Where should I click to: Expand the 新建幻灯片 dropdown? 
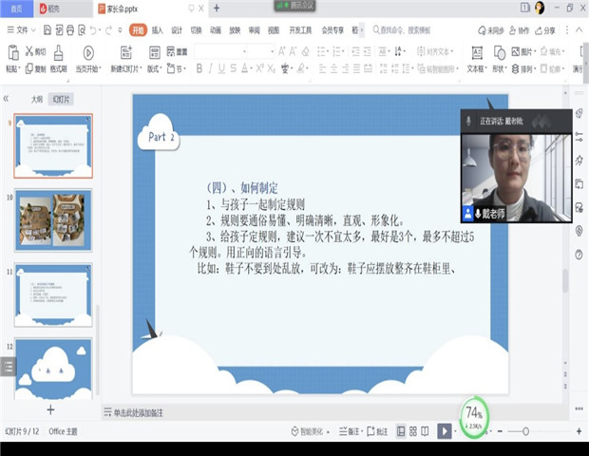[x=128, y=69]
